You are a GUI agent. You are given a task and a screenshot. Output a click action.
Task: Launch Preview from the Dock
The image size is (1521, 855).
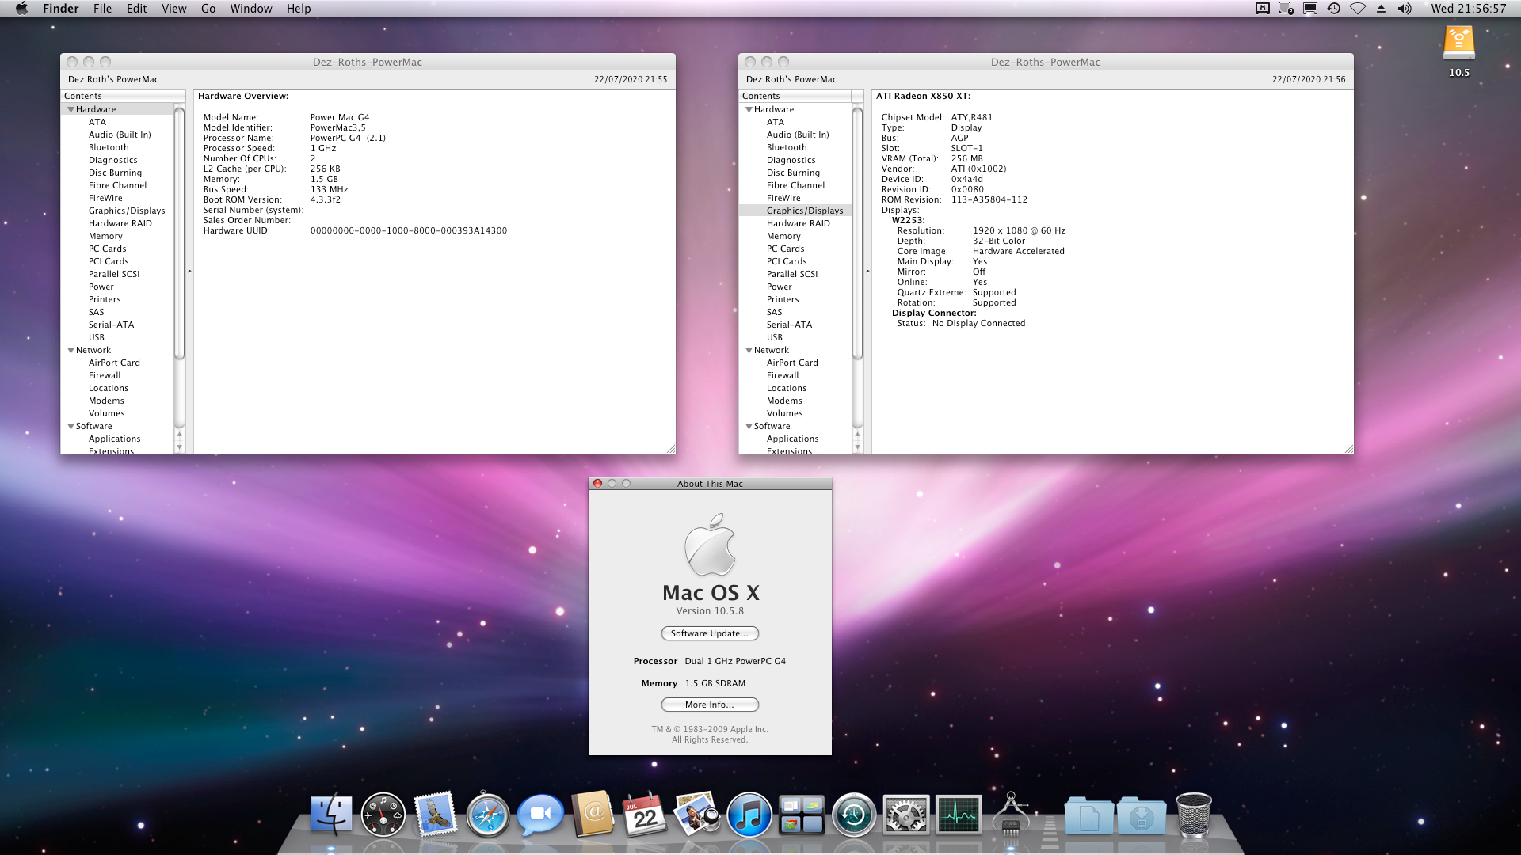pos(696,814)
